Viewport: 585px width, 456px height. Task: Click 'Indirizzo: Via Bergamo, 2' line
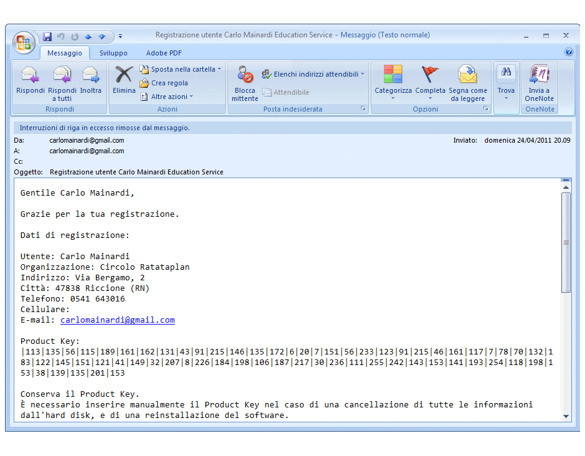[x=82, y=278]
